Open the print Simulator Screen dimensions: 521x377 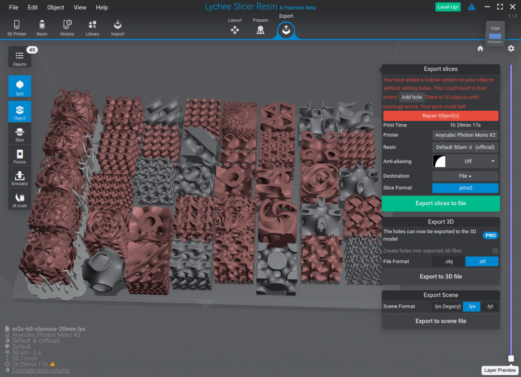coord(20,178)
